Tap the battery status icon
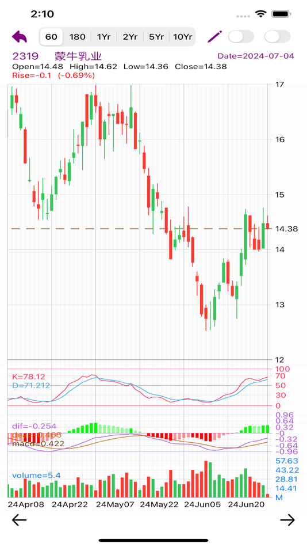Screen dimensions: 307x547 pyautogui.click(x=281, y=14)
